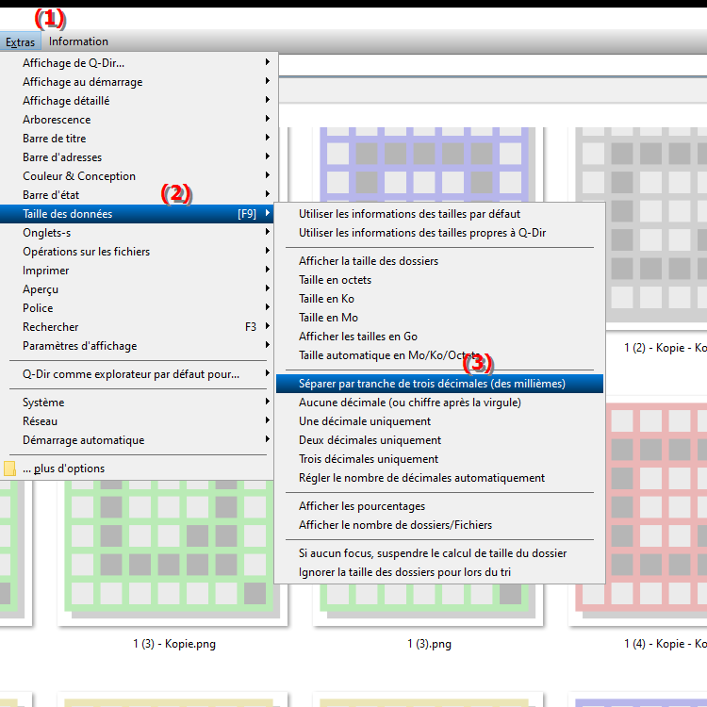The image size is (707, 707).
Task: Toggle Afficher la taille des dossiers
Action: point(439,261)
